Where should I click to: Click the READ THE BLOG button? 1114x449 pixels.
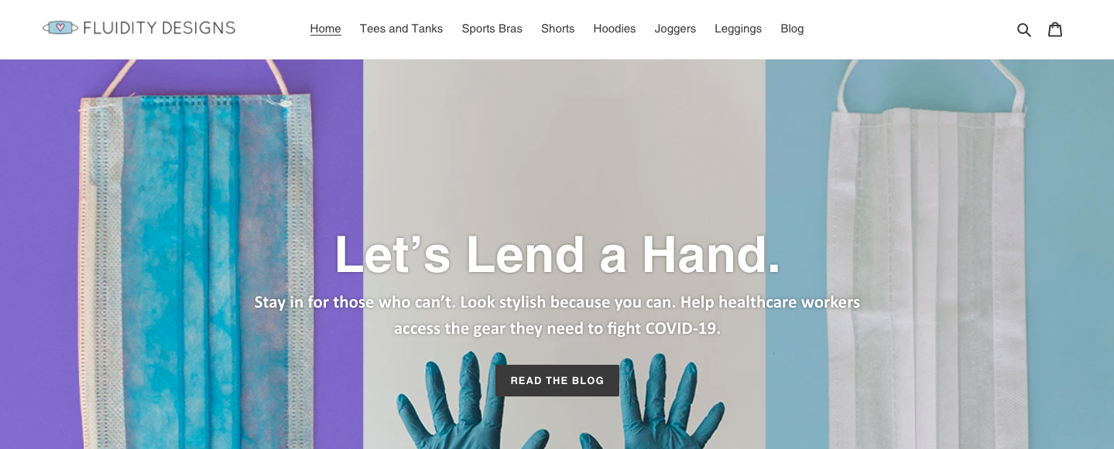coord(557,380)
